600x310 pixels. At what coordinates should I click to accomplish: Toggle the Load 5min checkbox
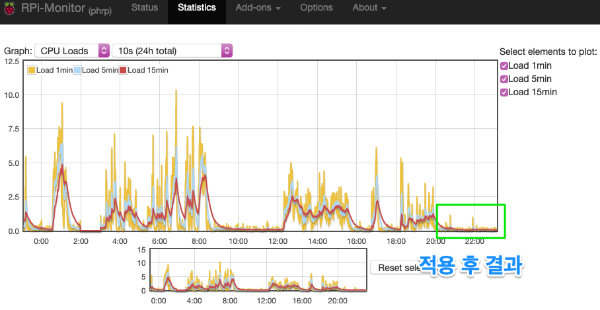click(x=504, y=79)
